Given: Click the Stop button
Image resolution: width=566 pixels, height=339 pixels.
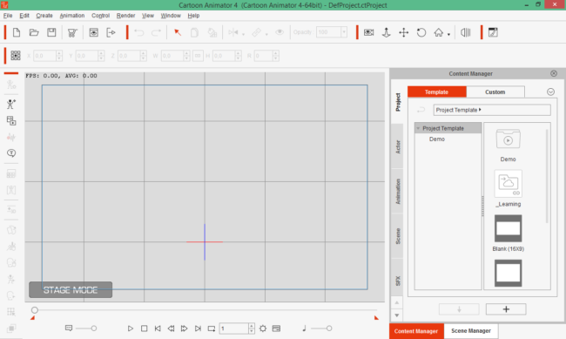Looking at the screenshot, I should (144, 329).
